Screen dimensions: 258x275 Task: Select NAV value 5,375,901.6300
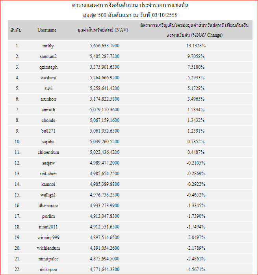[x=104, y=67]
